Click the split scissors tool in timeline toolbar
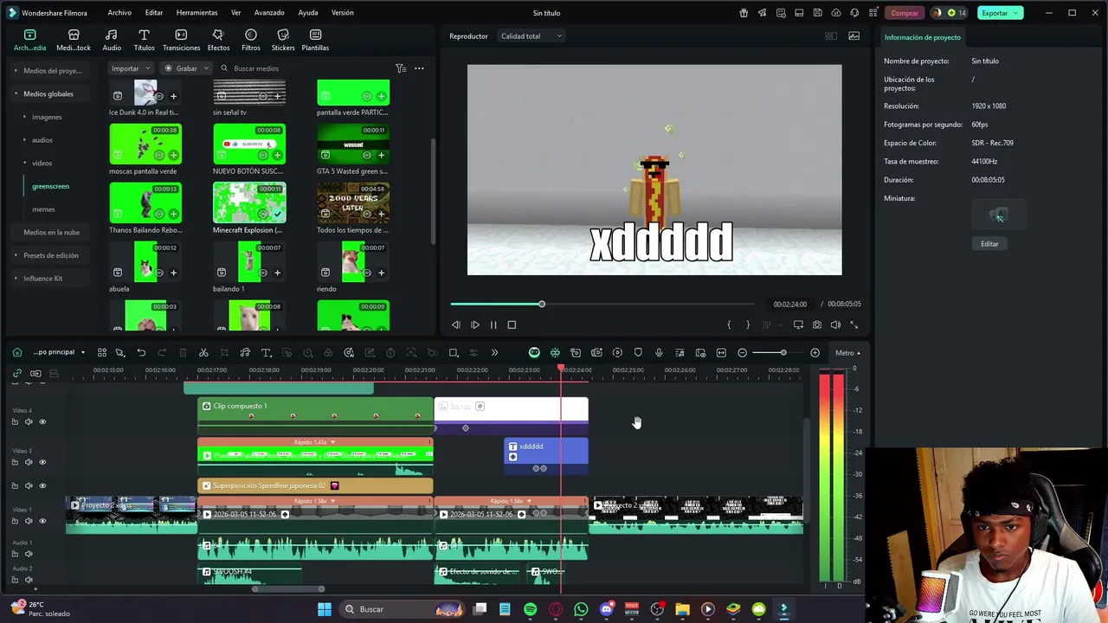1108x623 pixels. [x=203, y=353]
